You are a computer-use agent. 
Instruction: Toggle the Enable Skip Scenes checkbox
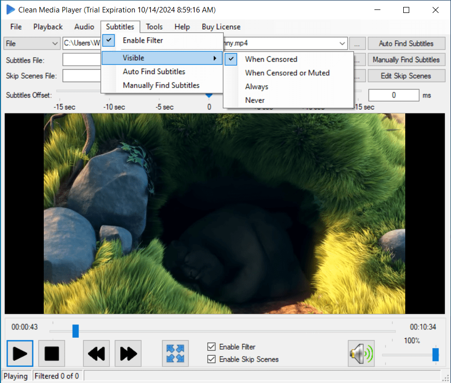tap(211, 359)
